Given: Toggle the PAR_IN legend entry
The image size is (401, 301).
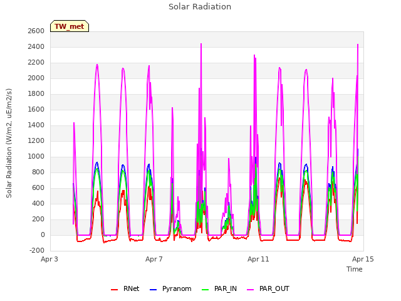Looking at the screenshot, I should [219, 288].
